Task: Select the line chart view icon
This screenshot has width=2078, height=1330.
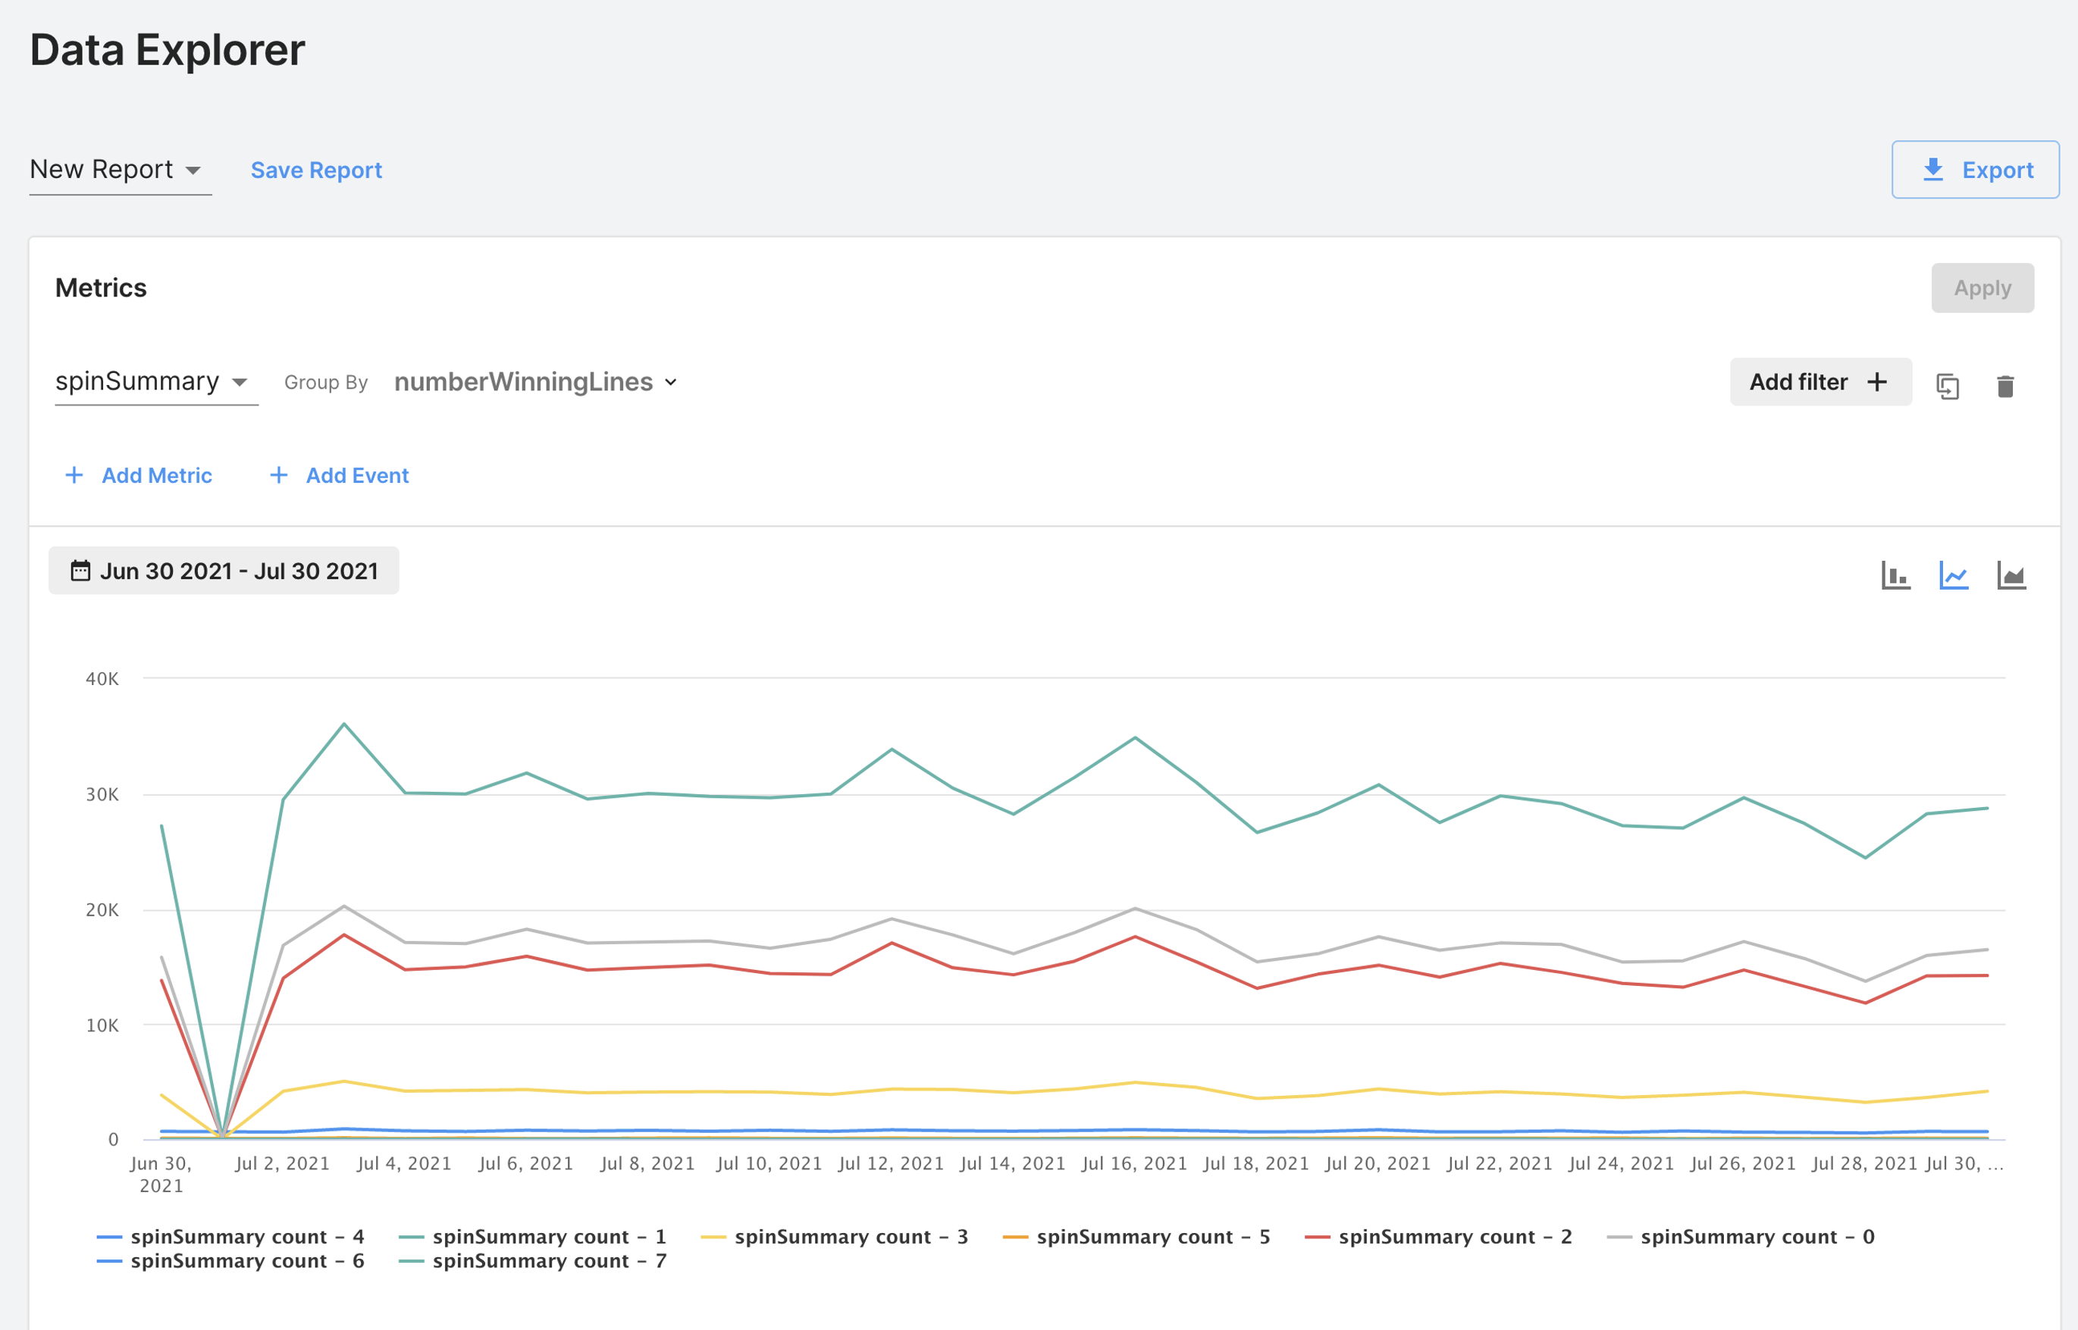Action: coord(1953,575)
